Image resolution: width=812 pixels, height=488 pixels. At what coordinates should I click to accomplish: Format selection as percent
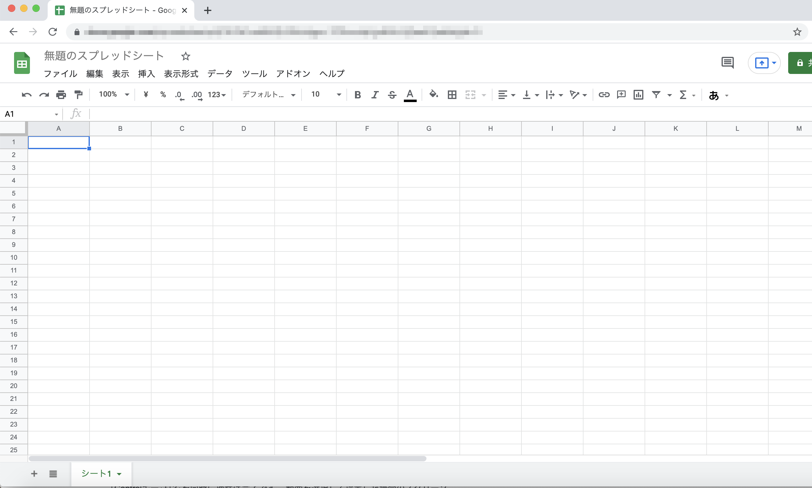[163, 95]
